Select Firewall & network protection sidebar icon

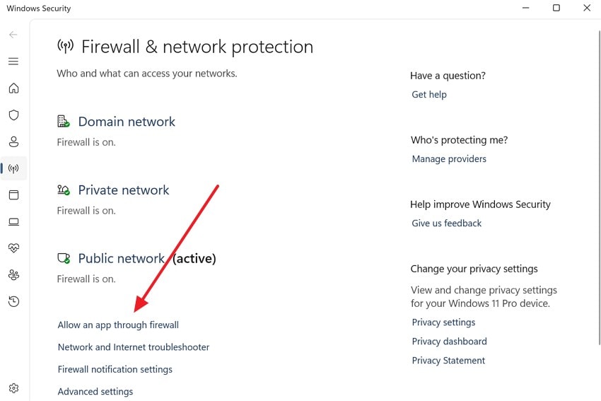tap(13, 168)
